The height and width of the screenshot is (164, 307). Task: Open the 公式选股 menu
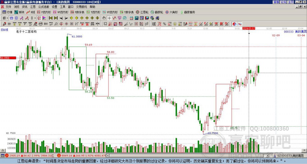(x=44, y=7)
